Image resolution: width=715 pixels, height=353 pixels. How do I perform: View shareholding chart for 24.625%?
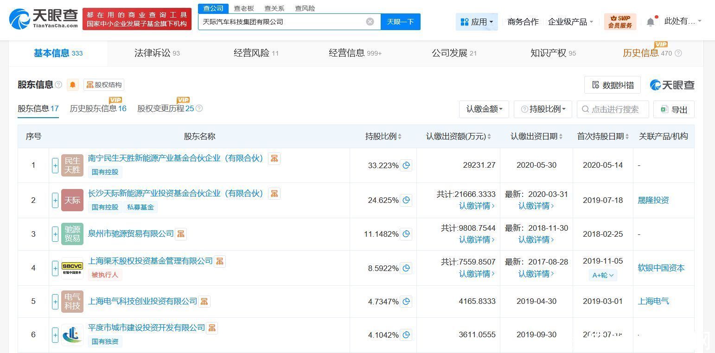point(406,200)
